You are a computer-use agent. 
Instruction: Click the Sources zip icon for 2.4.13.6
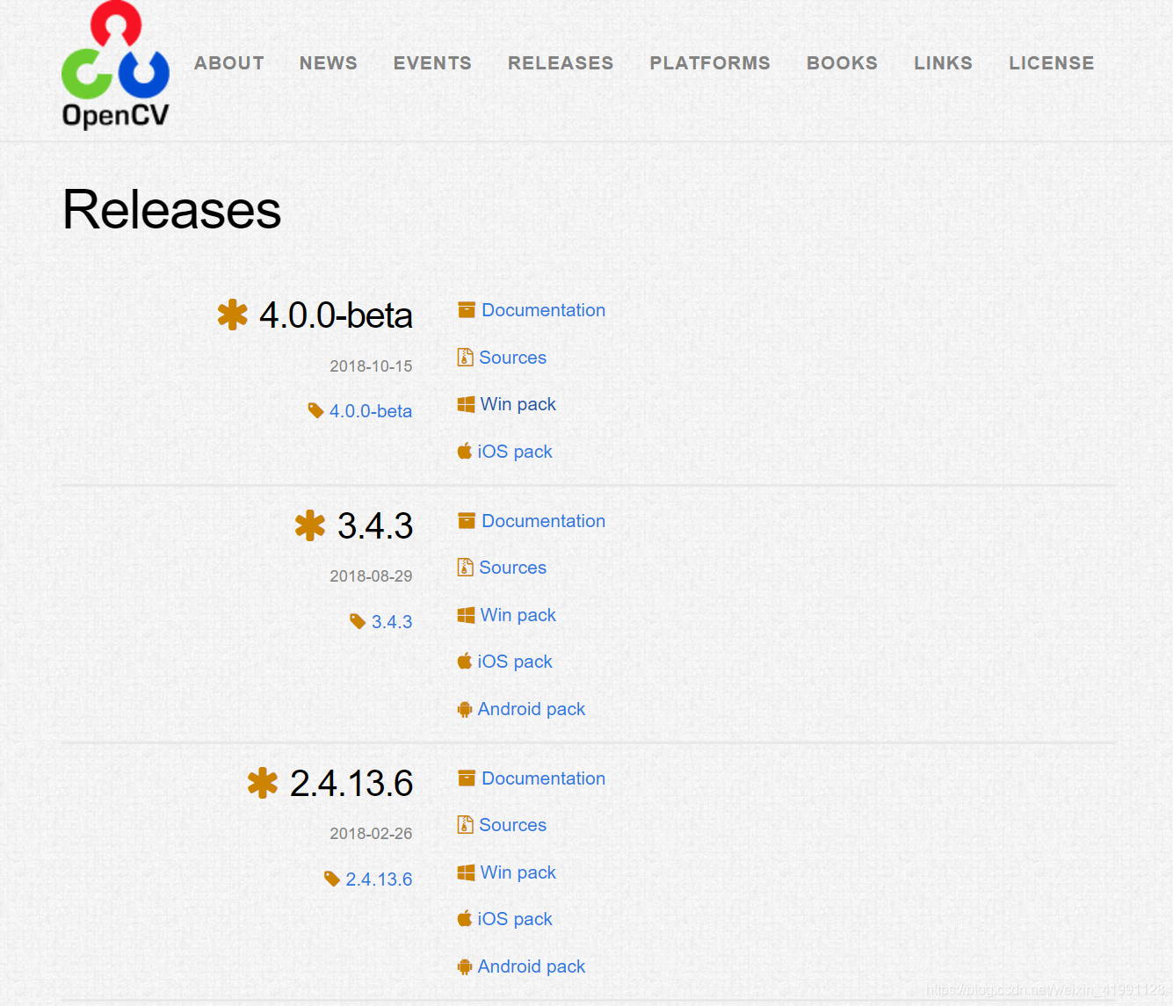[x=466, y=825]
